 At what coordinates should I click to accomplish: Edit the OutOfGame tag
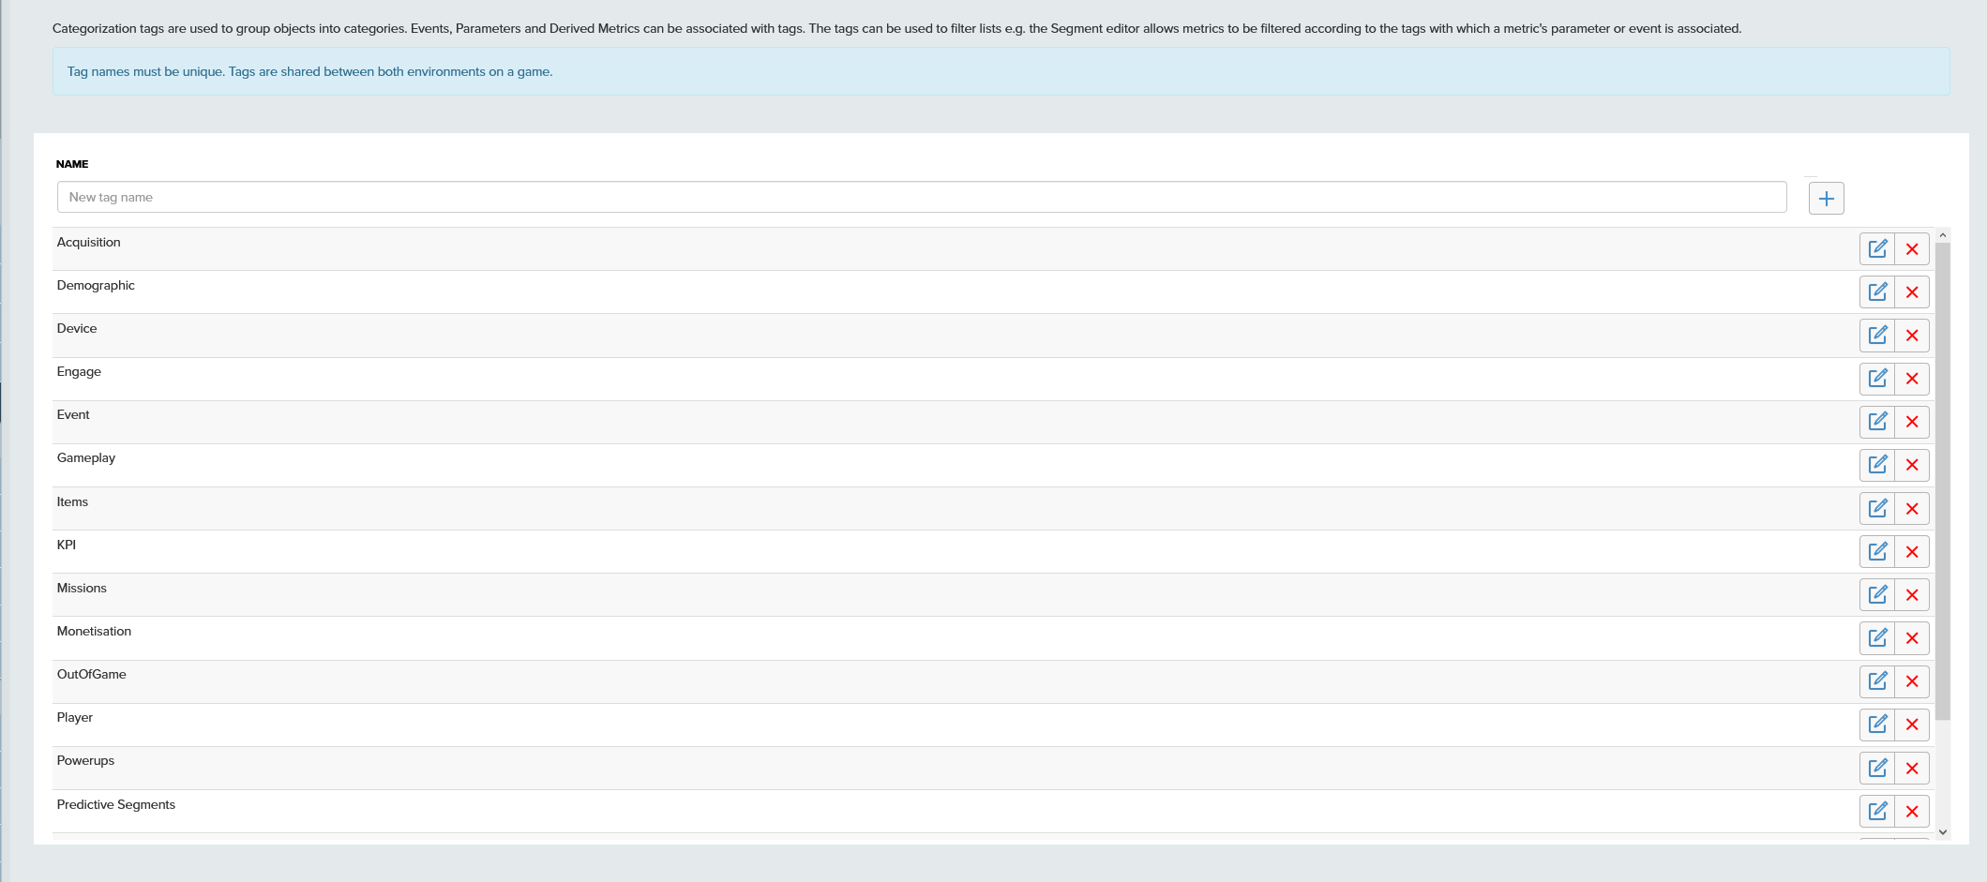coord(1877,680)
